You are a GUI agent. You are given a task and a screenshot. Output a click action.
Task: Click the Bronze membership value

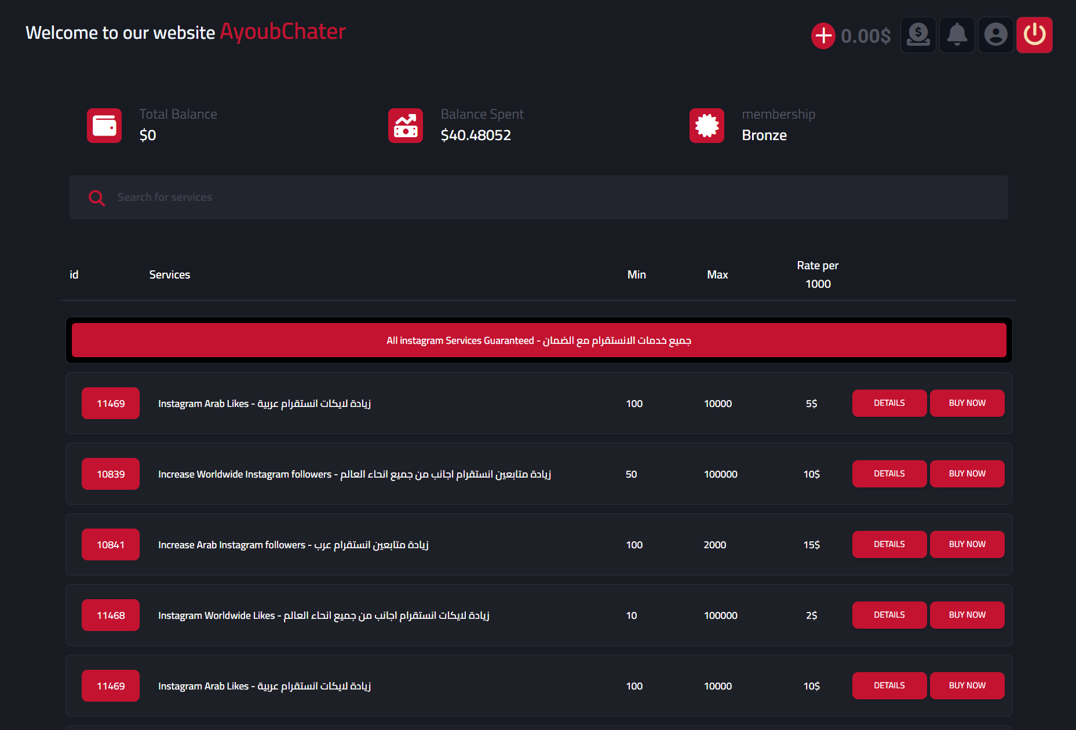764,135
